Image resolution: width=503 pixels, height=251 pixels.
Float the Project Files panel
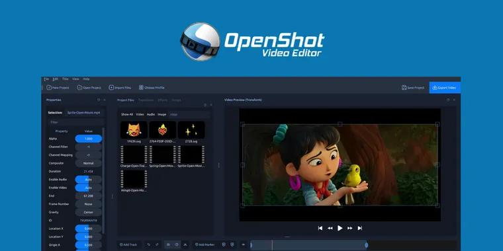(205, 105)
